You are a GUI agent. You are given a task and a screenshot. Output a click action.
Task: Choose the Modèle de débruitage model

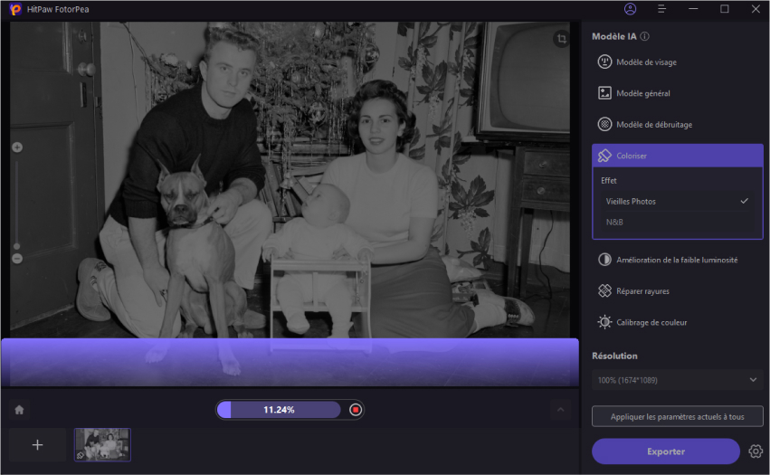coord(653,124)
